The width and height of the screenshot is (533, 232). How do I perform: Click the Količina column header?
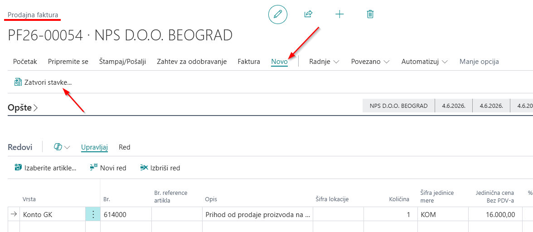pos(399,199)
